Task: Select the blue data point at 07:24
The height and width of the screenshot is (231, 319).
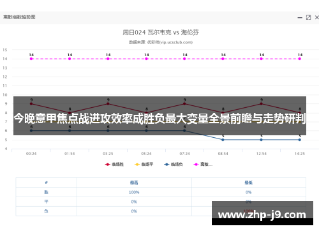Action: (x=184, y=131)
